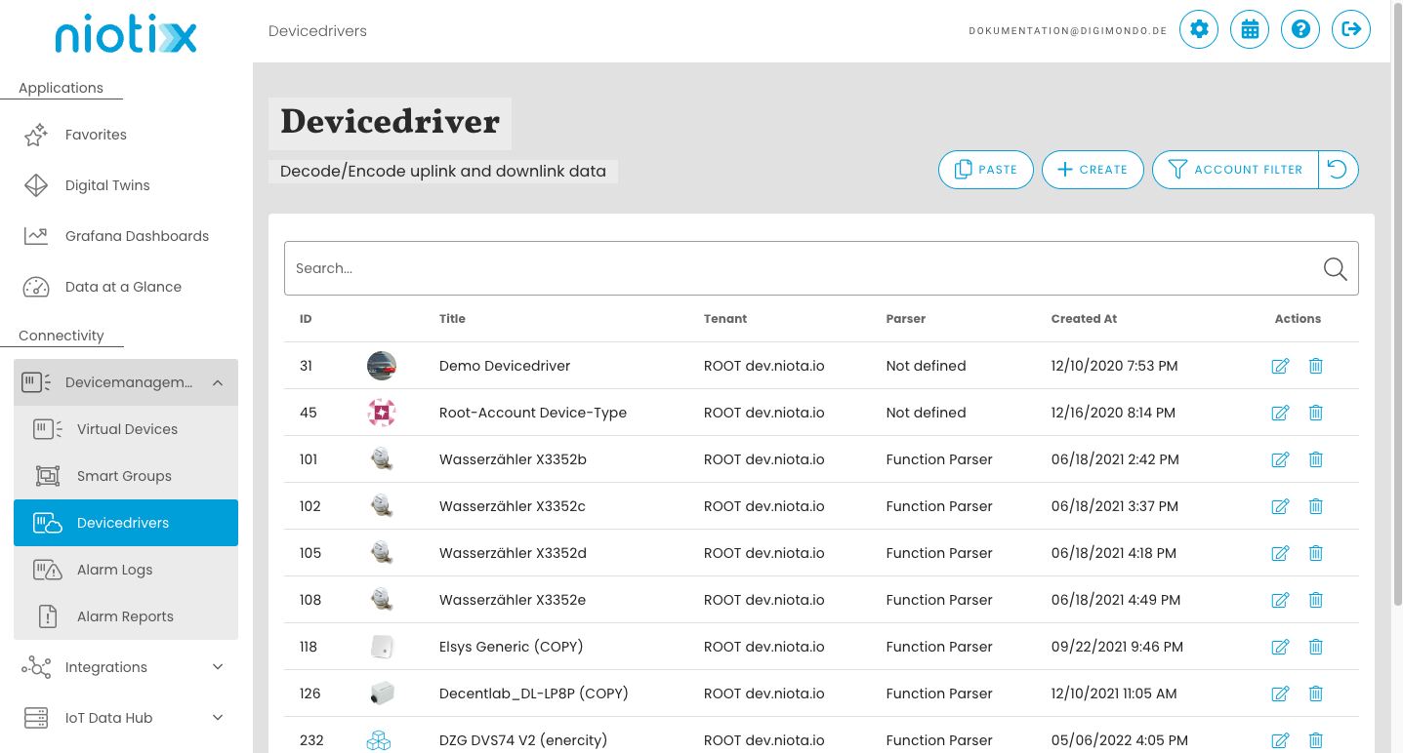
Task: Open the help icon
Action: 1300,29
